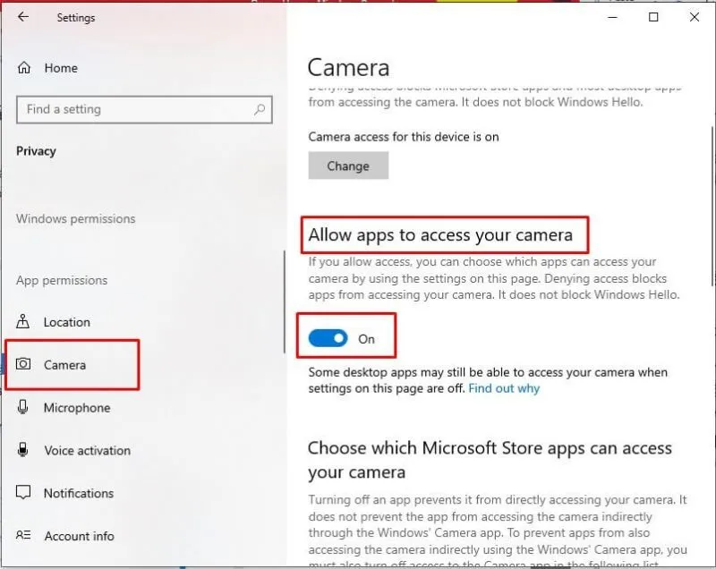Click the Camera icon in the sidebar

[x=23, y=363]
